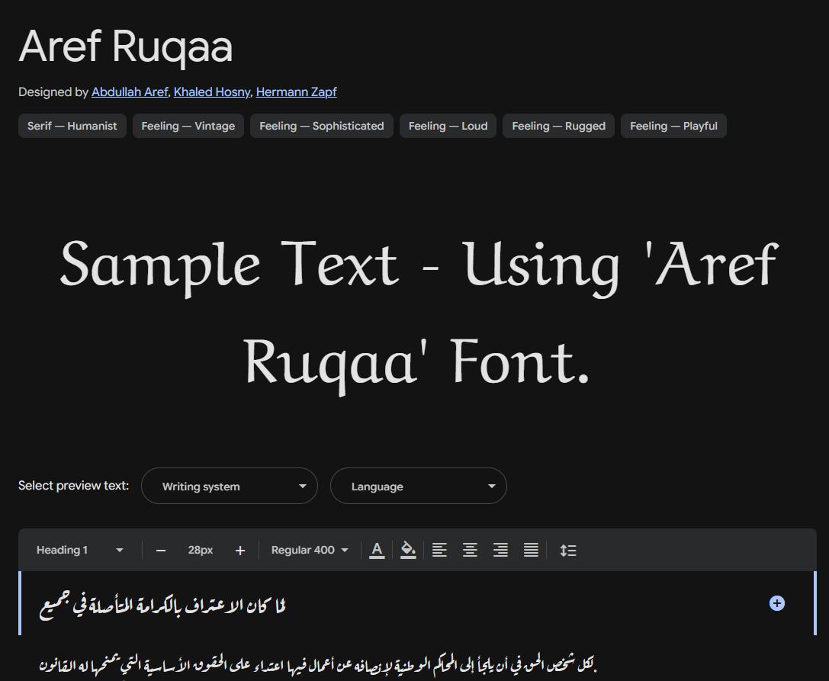Select the Feeling — Playful tag

point(673,126)
